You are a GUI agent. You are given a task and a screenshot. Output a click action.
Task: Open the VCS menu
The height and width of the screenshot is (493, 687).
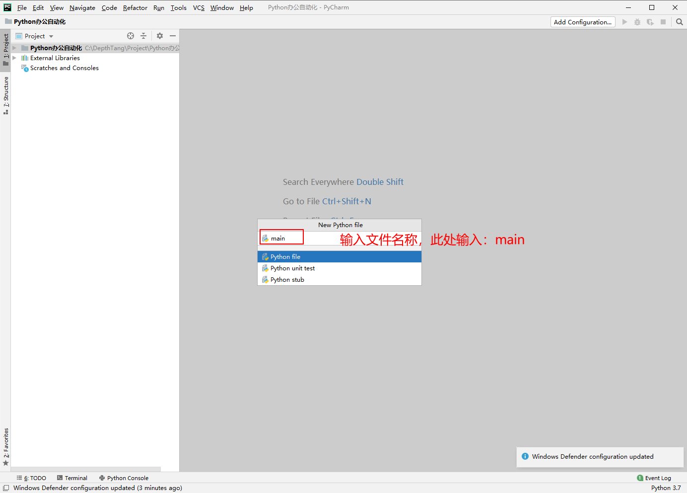coord(199,7)
